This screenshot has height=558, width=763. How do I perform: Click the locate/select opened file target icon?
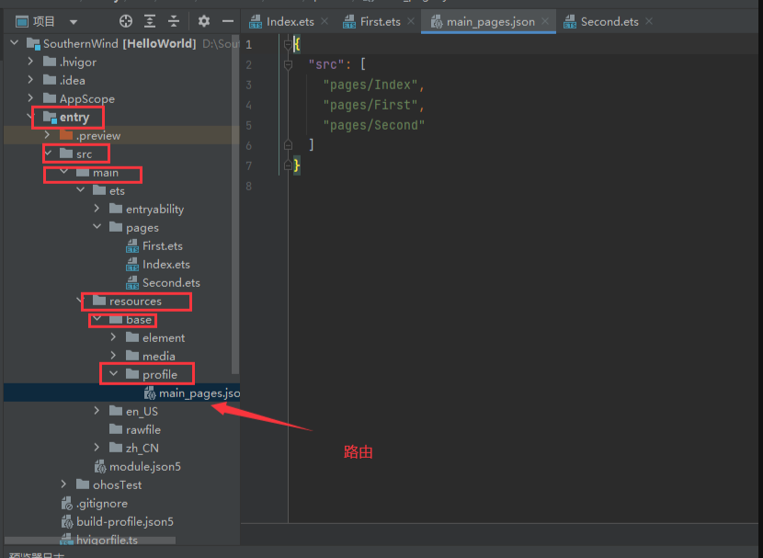click(x=126, y=21)
